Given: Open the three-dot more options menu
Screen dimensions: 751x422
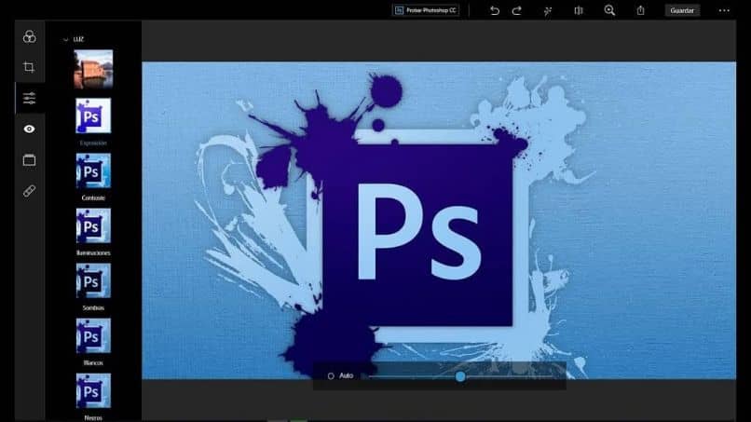Looking at the screenshot, I should pos(724,10).
